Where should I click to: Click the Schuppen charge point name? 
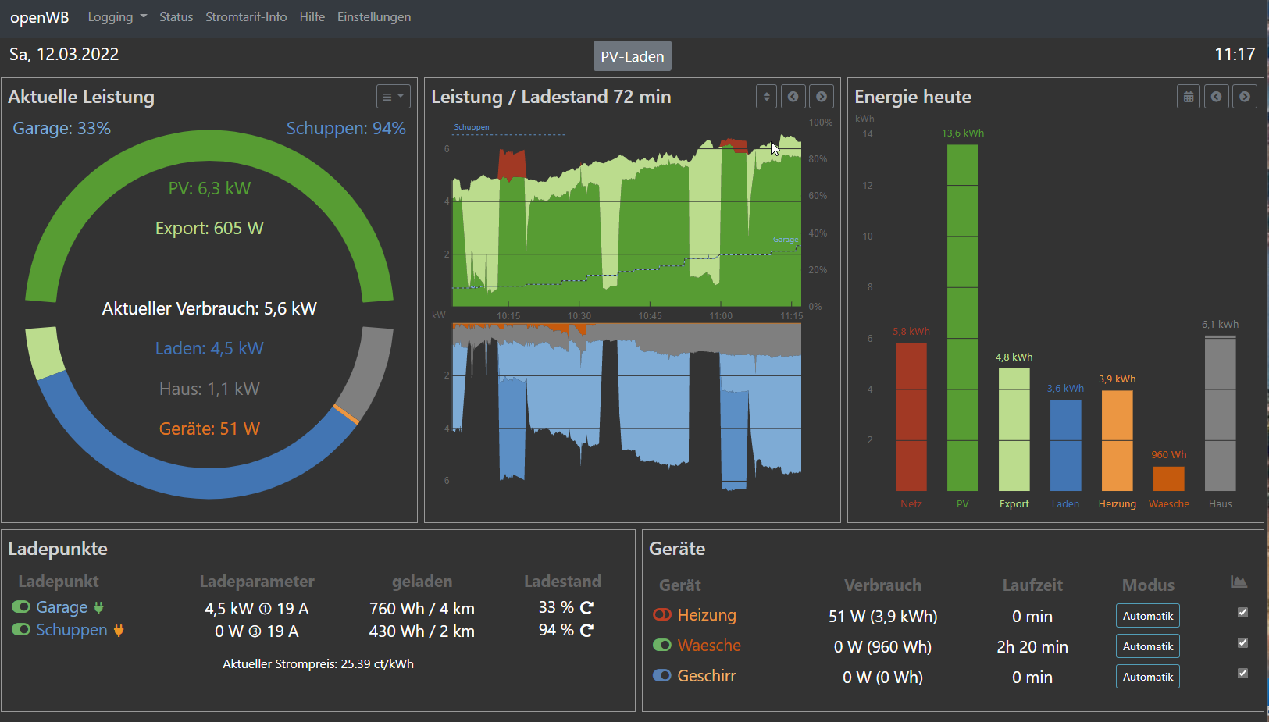pos(72,630)
